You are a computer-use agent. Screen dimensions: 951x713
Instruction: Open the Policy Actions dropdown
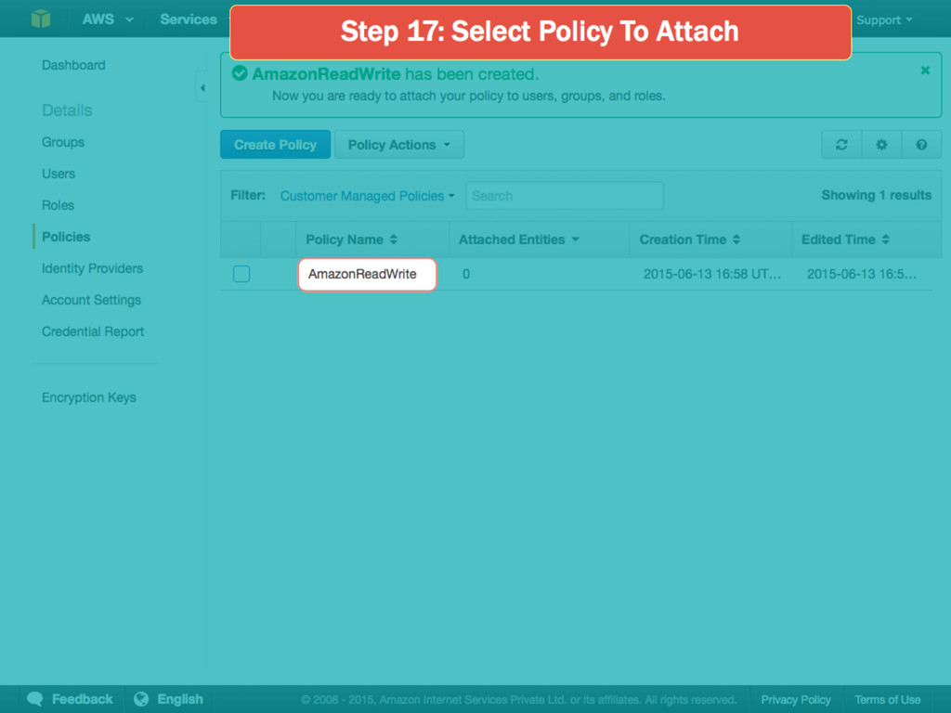click(399, 145)
